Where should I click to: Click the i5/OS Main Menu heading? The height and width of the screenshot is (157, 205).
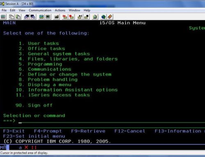click(123, 23)
